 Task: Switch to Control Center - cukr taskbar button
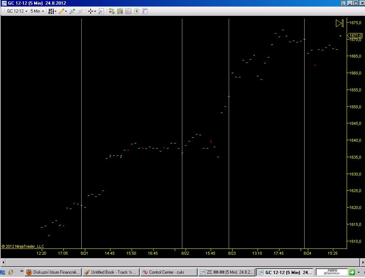coord(169,272)
